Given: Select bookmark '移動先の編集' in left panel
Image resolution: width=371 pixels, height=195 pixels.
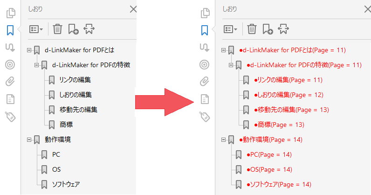Looking at the screenshot, I should tap(78, 110).
